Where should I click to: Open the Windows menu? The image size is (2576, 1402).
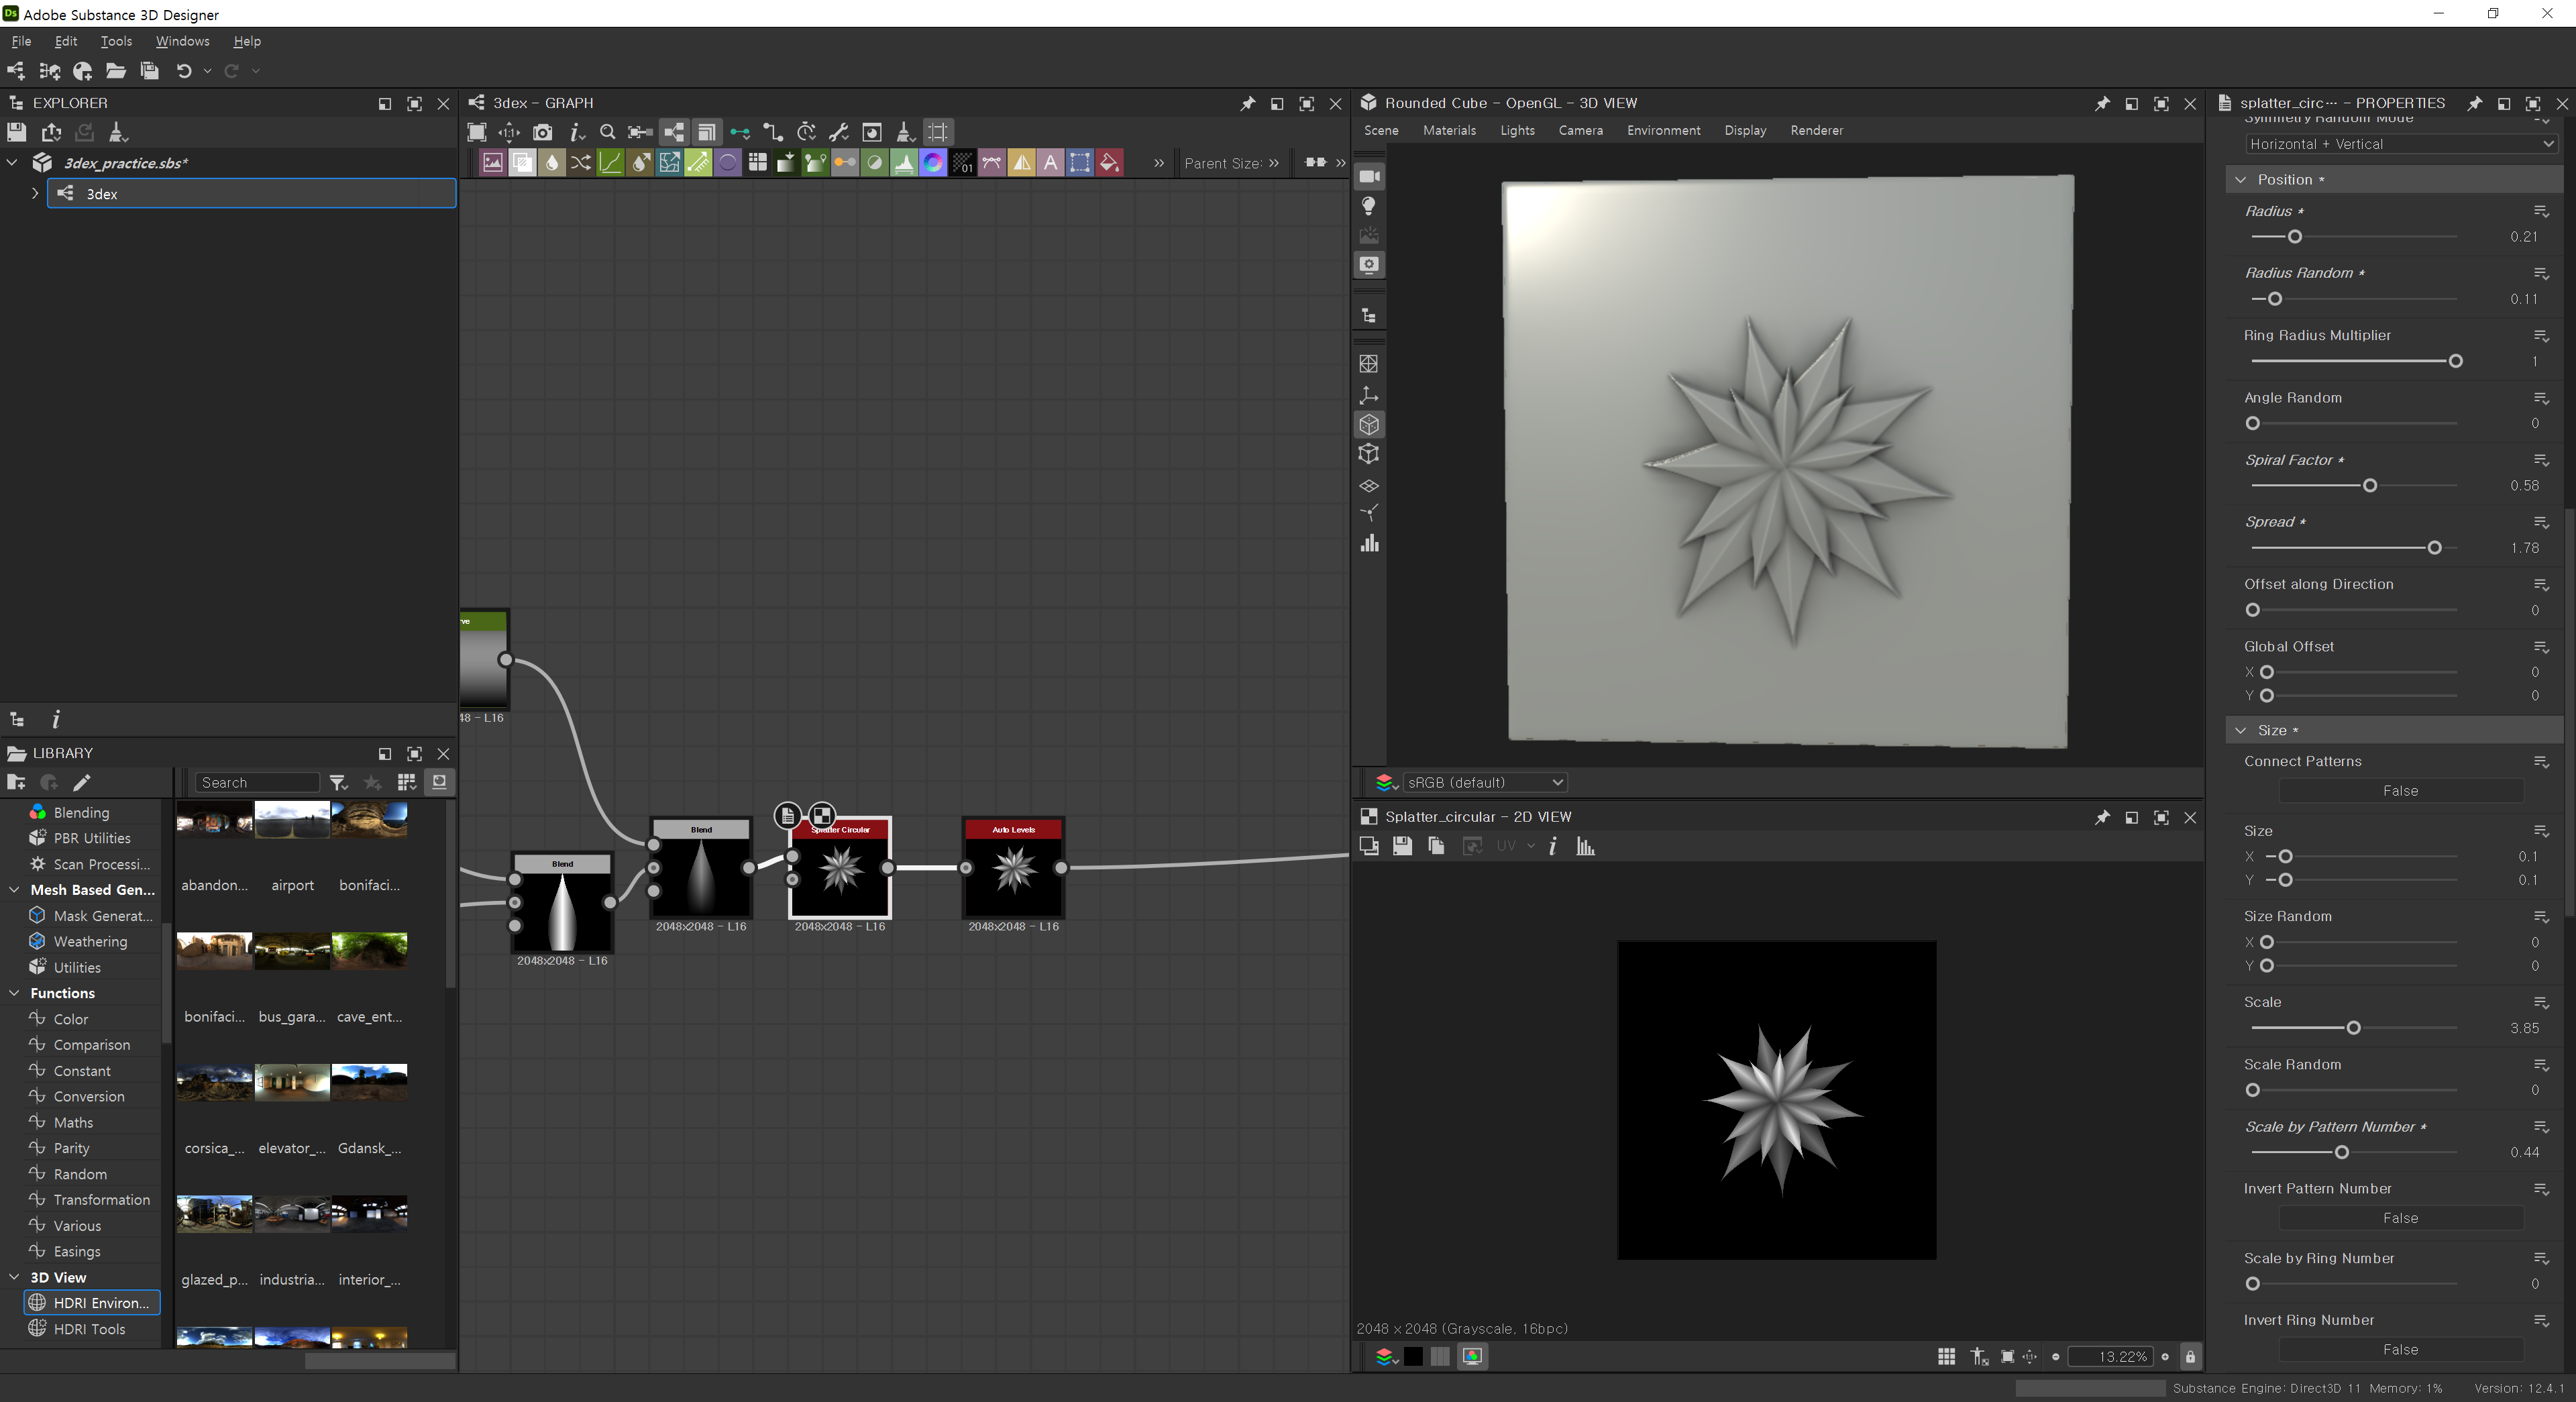click(x=182, y=41)
